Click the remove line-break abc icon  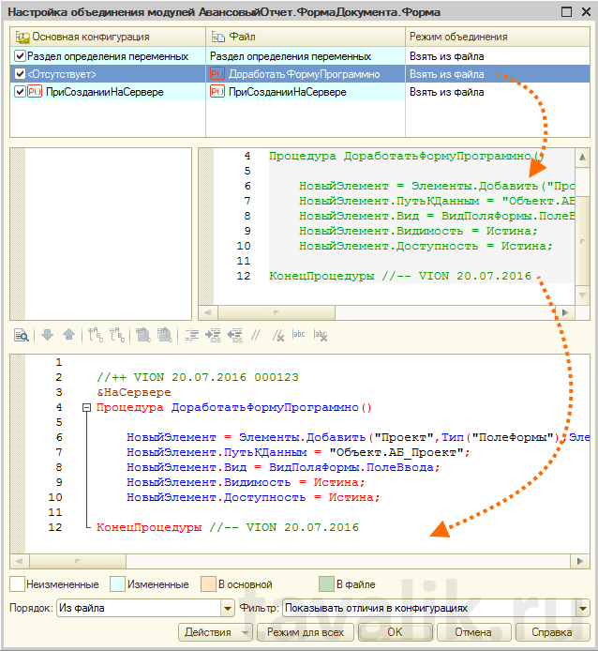(x=321, y=335)
